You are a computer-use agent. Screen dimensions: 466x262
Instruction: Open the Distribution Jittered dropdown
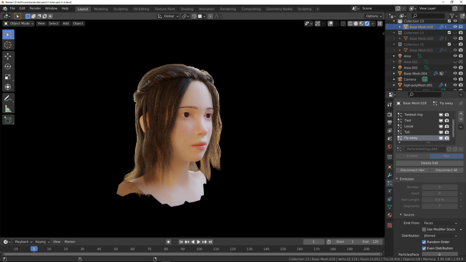click(440, 236)
